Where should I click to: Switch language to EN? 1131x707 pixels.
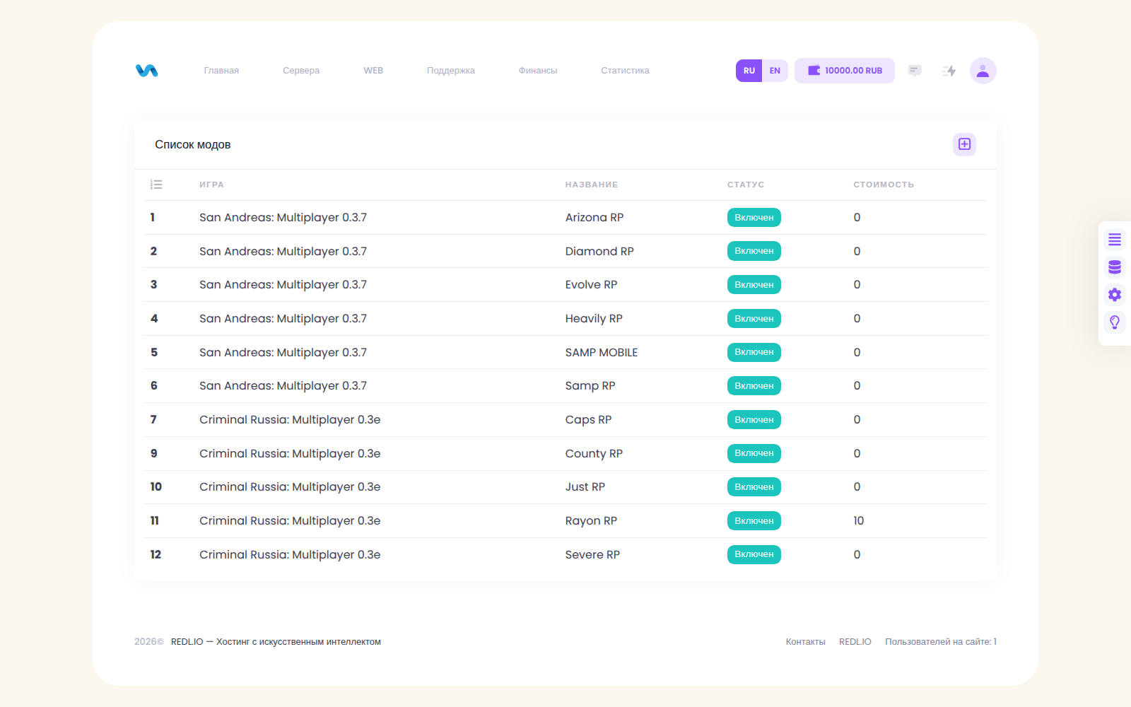click(x=775, y=71)
